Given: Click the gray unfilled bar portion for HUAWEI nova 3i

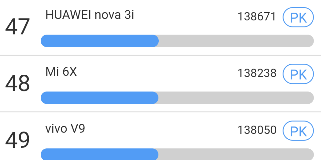Looking at the screenshot, I should coord(235,41).
